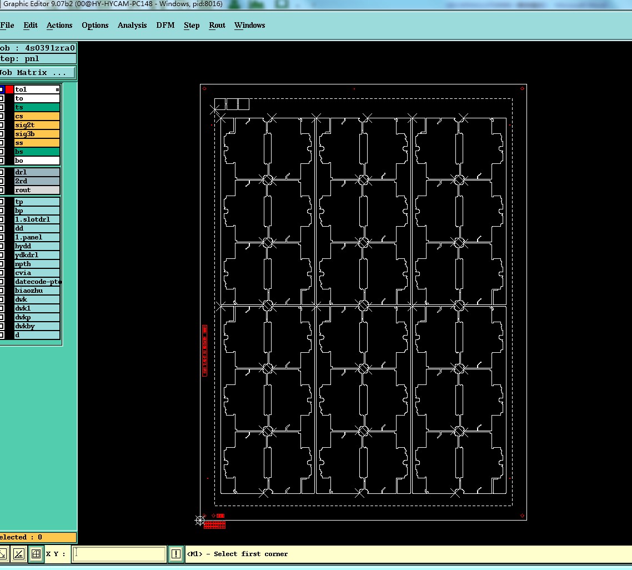
Task: Open the DFM menu
Action: coord(165,25)
